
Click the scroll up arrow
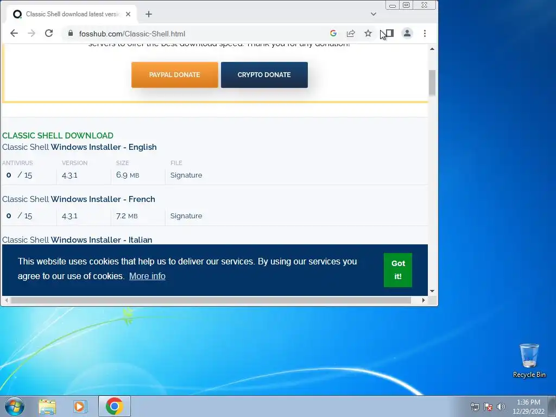click(x=432, y=49)
